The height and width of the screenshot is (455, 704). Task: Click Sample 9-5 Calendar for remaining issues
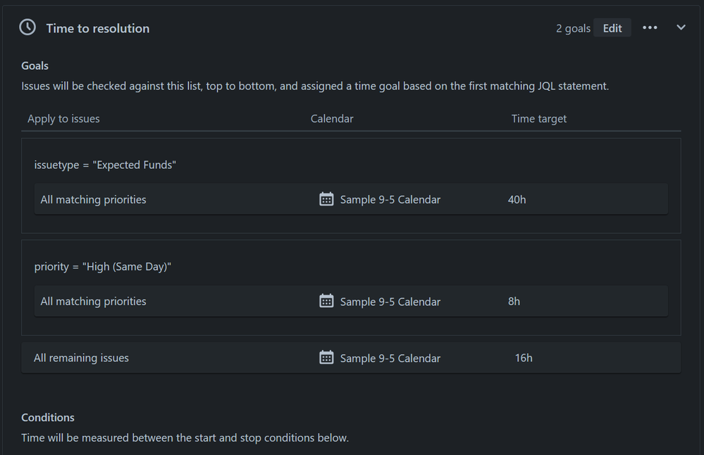point(390,358)
